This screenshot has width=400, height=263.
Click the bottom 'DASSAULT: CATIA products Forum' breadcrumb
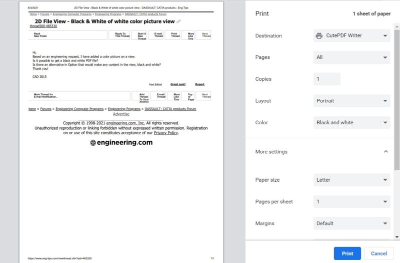[x=170, y=109]
